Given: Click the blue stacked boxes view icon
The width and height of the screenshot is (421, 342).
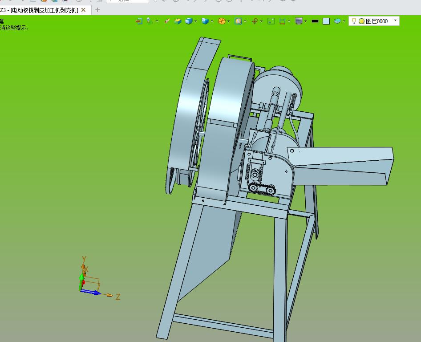Looking at the screenshot, I should (205, 21).
